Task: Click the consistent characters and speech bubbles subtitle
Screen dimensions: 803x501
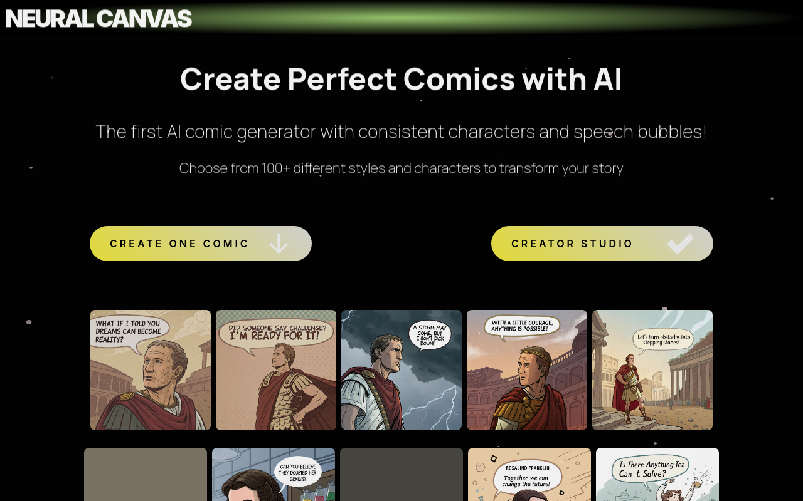Action: pos(401,132)
